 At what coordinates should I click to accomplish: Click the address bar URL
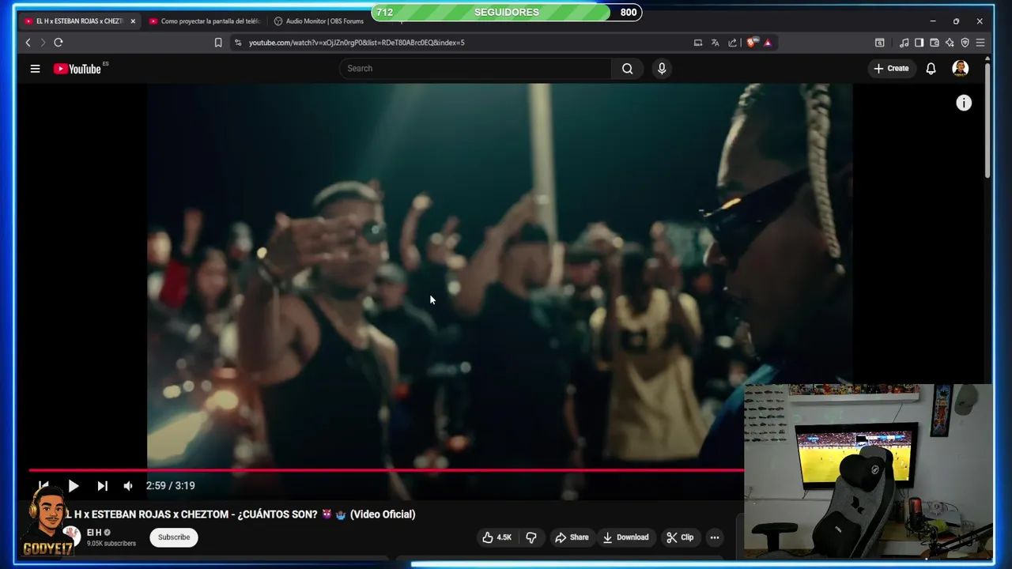pos(357,43)
